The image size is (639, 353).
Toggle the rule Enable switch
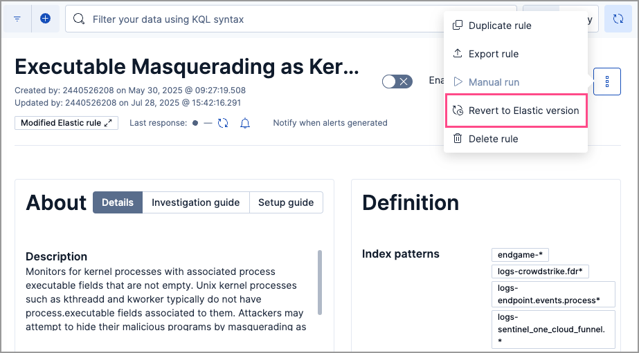pyautogui.click(x=397, y=82)
